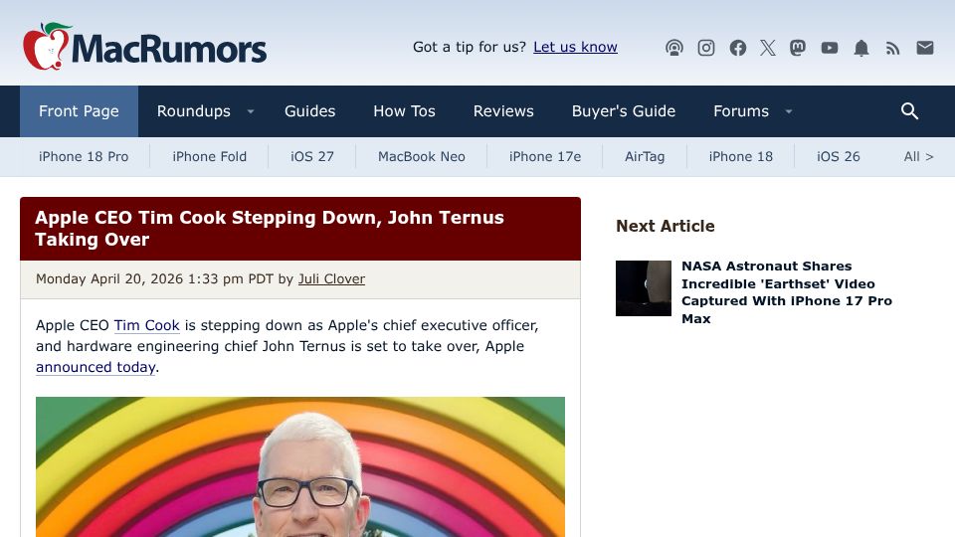Click the Tim Cook rainbow photo
This screenshot has width=955, height=537.
coord(300,467)
